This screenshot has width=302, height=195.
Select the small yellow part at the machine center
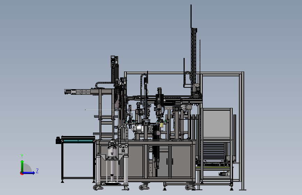click(162, 125)
